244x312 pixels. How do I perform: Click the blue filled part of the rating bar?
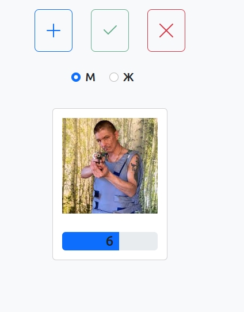pyautogui.click(x=91, y=241)
